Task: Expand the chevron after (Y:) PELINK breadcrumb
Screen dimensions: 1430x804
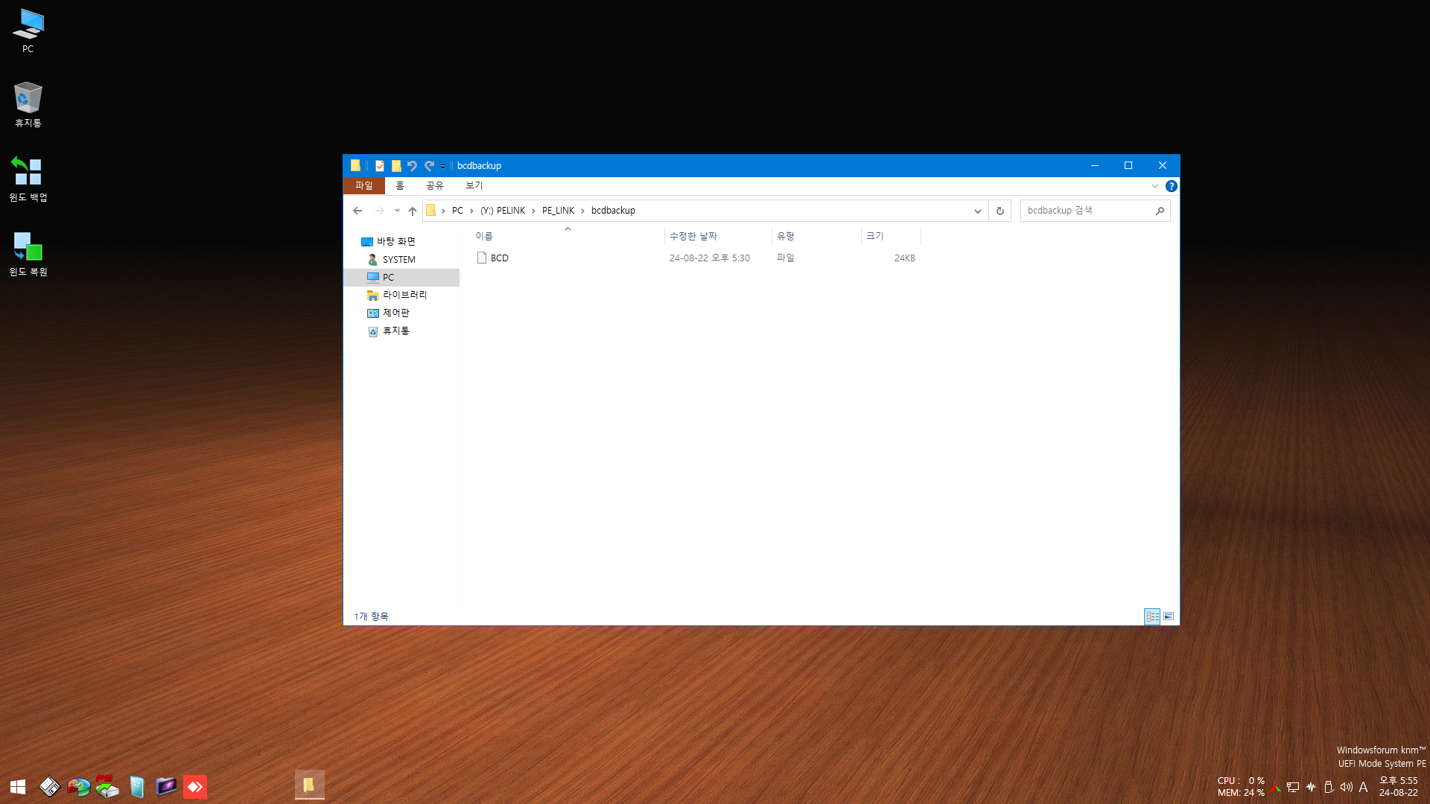Action: click(533, 211)
